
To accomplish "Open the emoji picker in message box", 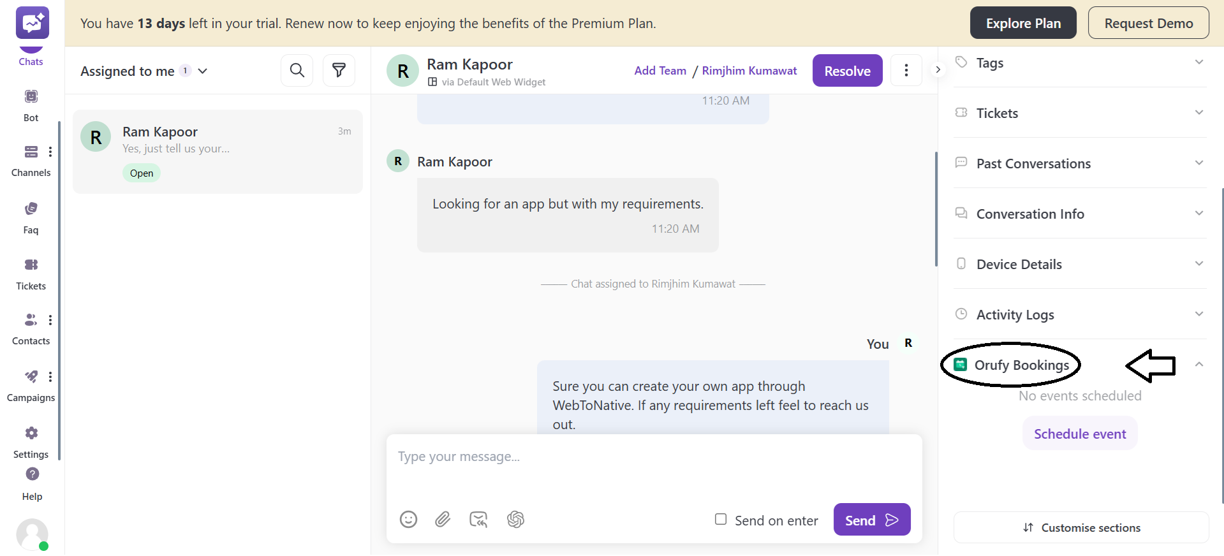I will (x=408, y=520).
